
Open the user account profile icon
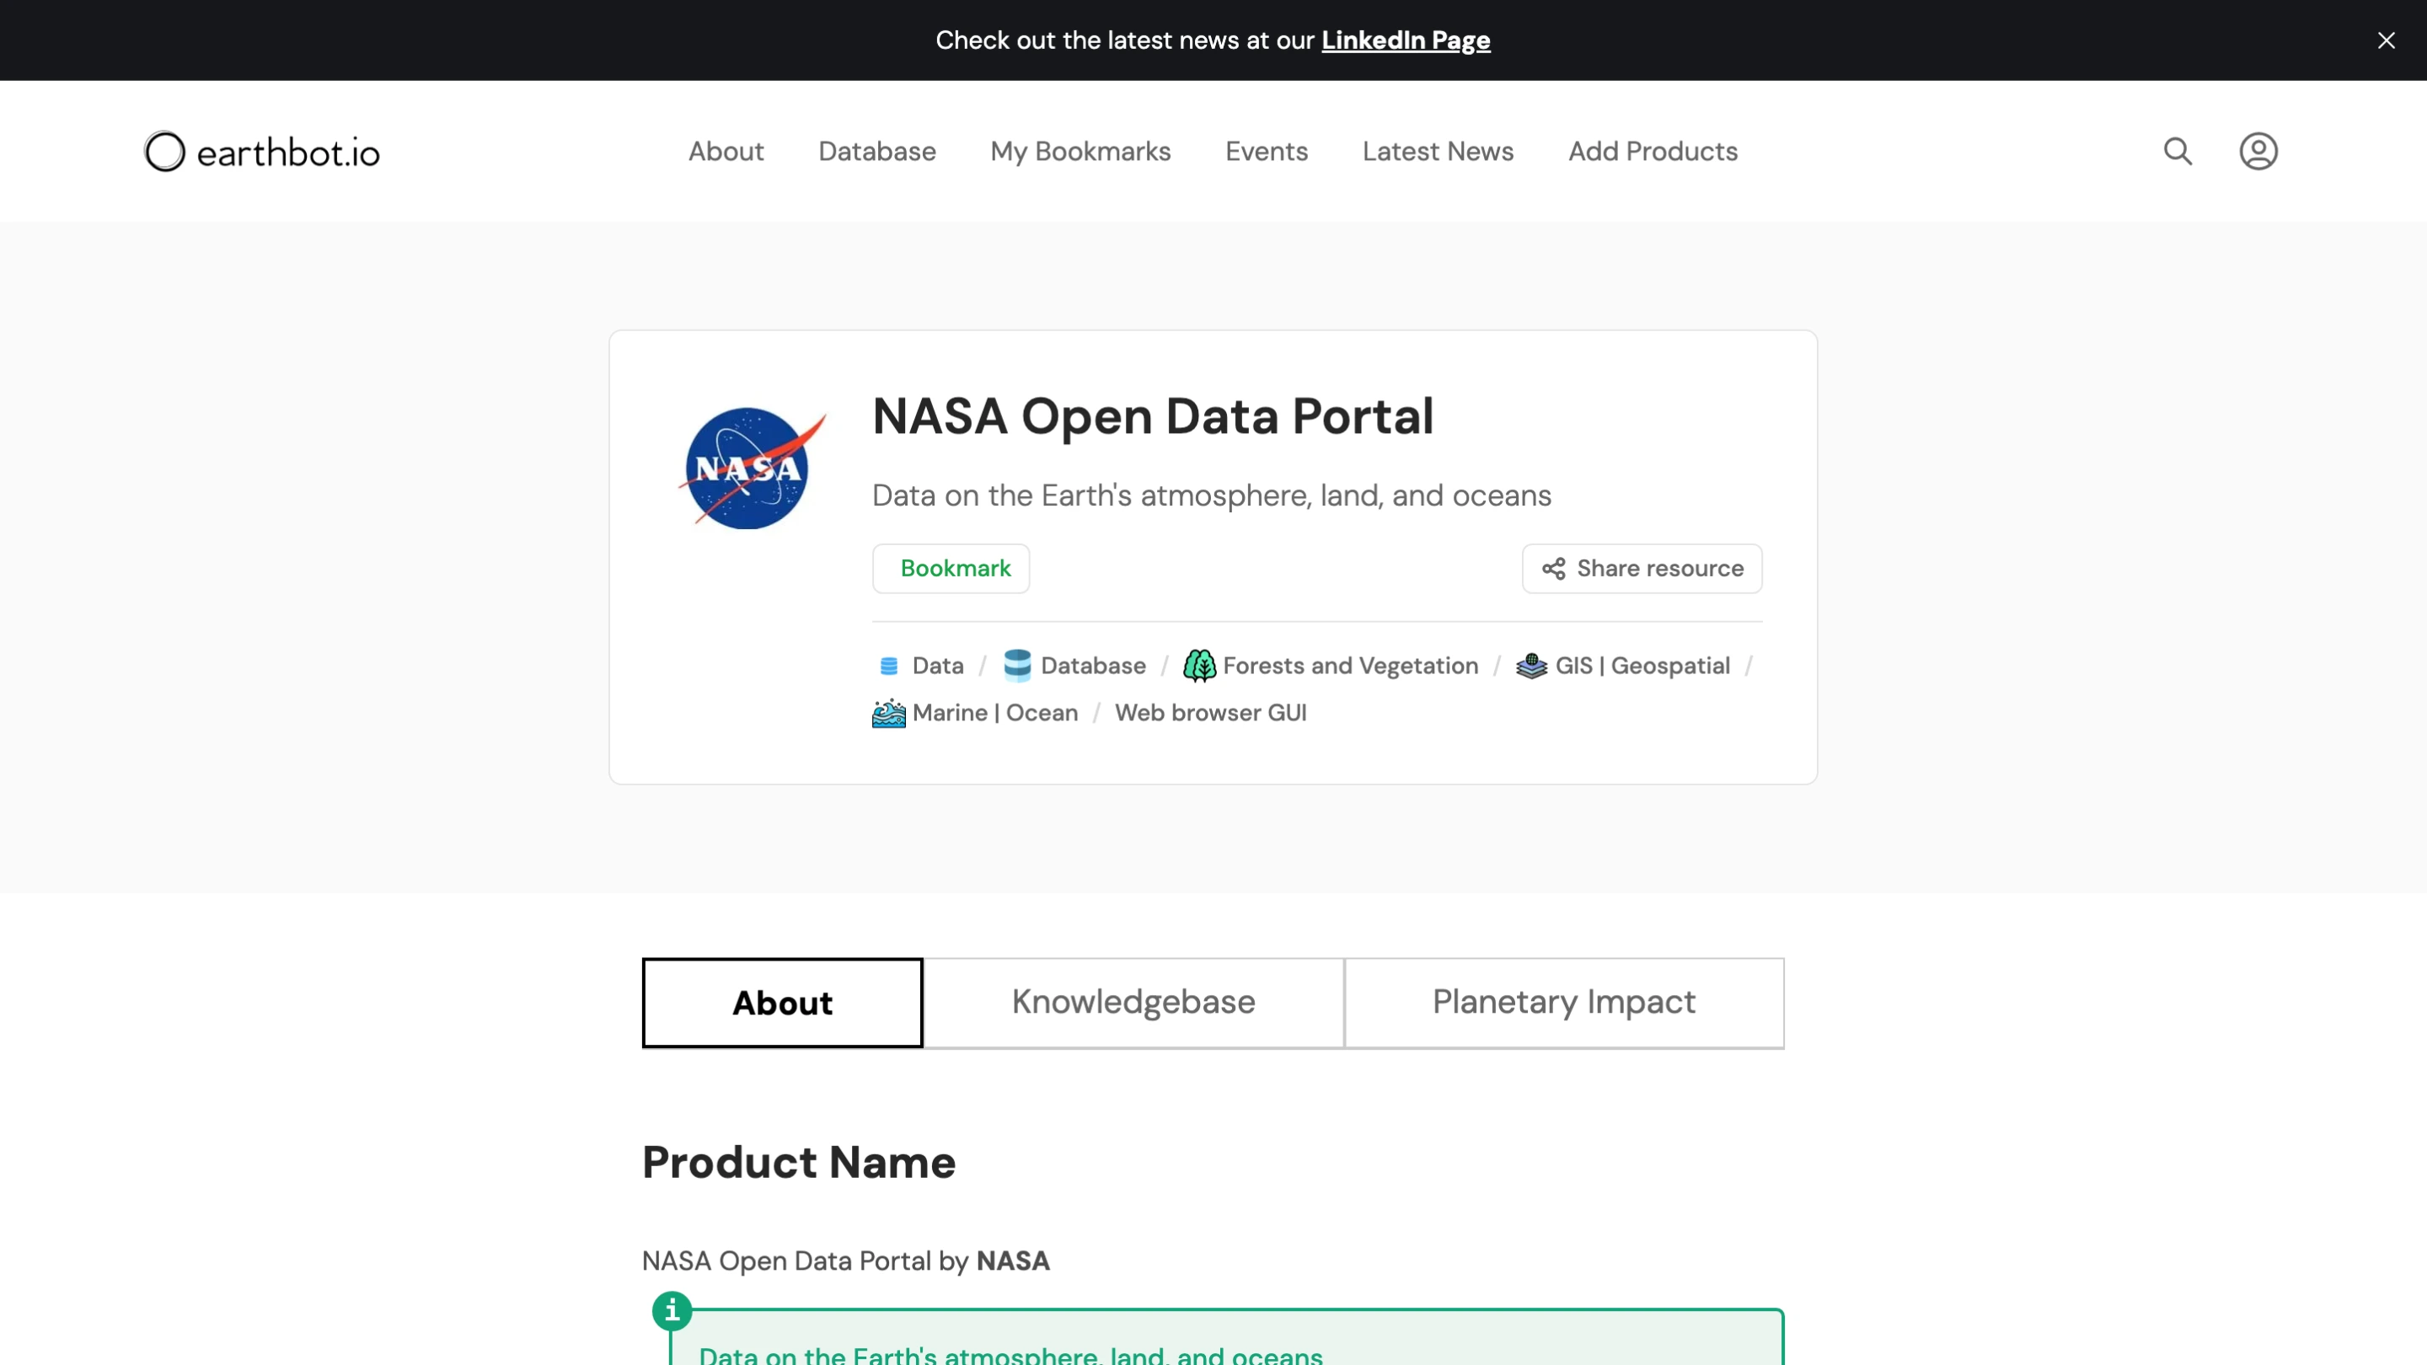[x=2258, y=151]
